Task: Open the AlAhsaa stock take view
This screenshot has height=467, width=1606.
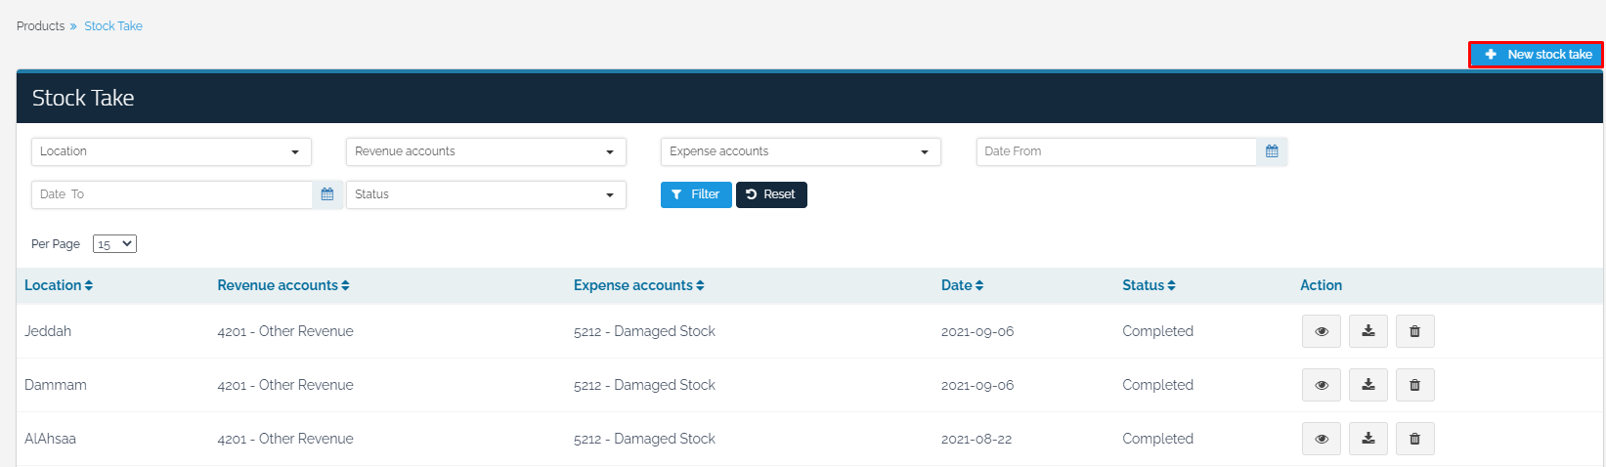Action: 1321,439
